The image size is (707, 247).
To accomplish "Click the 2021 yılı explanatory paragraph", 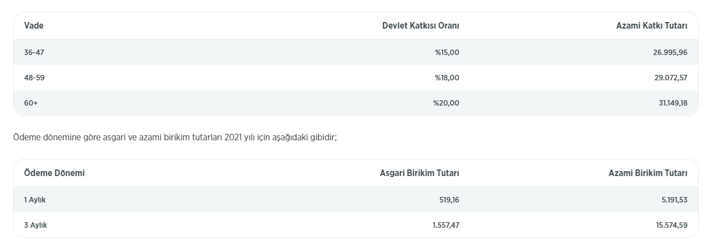I will pyautogui.click(x=175, y=137).
